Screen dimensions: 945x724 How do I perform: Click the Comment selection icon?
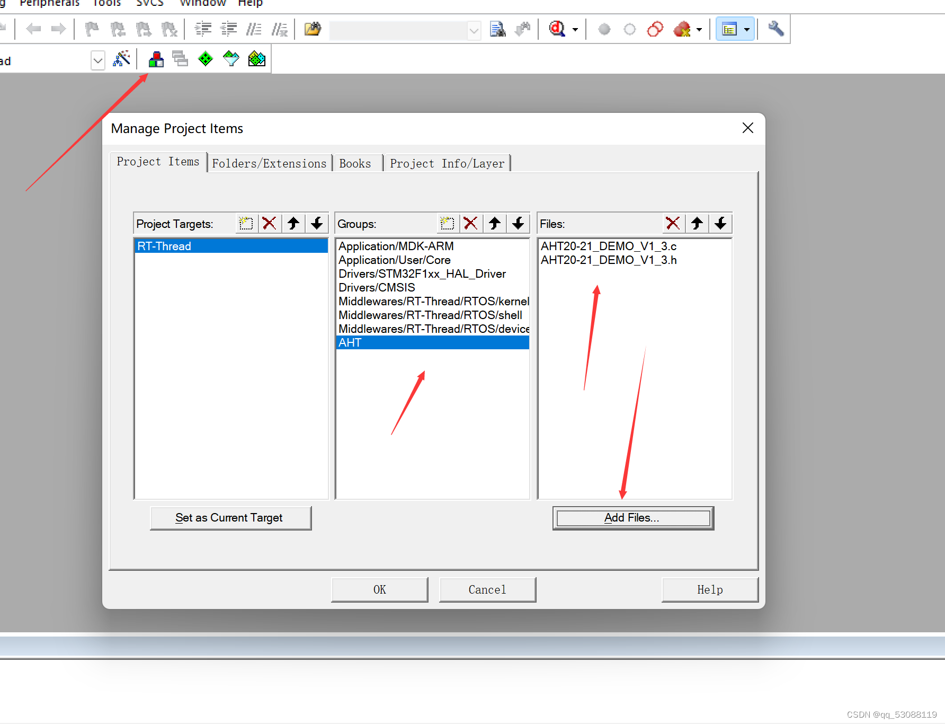coord(254,29)
